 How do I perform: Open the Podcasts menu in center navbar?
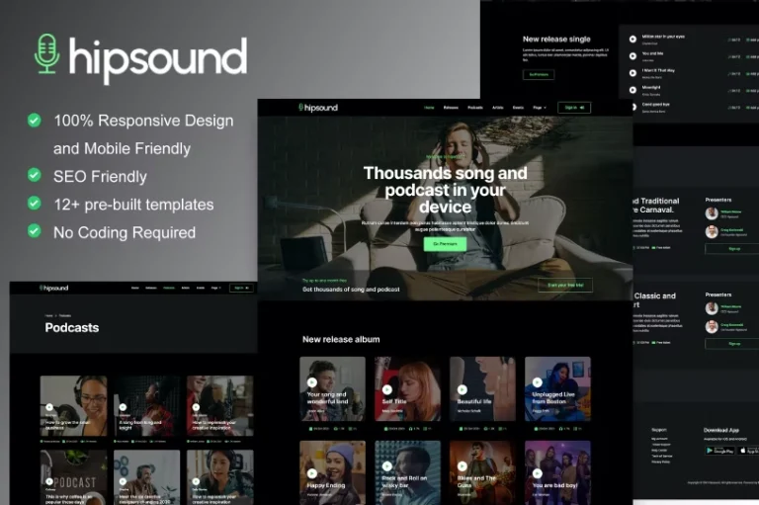click(x=475, y=107)
